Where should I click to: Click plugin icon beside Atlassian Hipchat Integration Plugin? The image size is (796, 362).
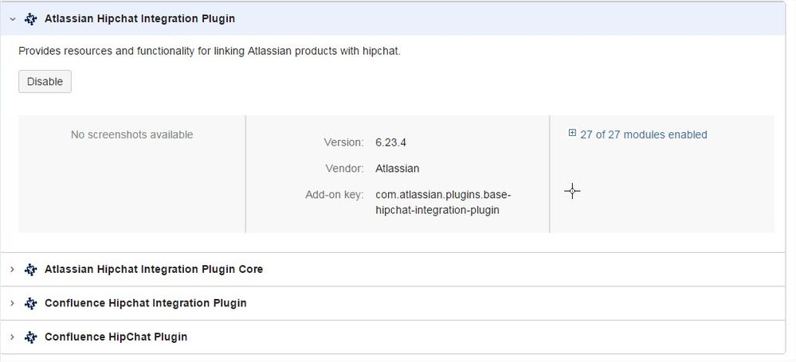(31, 19)
